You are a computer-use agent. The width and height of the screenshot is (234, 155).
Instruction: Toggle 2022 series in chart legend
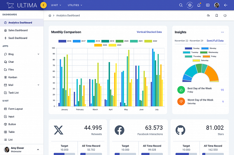coord(151,41)
